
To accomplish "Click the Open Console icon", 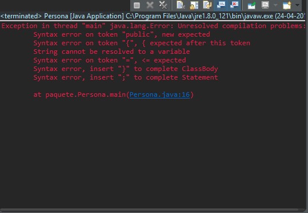I will (287, 5).
